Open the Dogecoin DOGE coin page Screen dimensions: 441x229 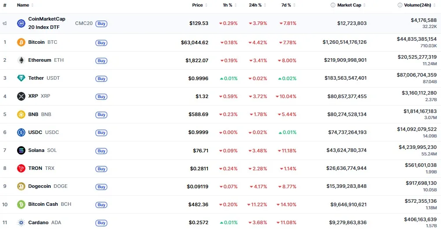point(48,186)
